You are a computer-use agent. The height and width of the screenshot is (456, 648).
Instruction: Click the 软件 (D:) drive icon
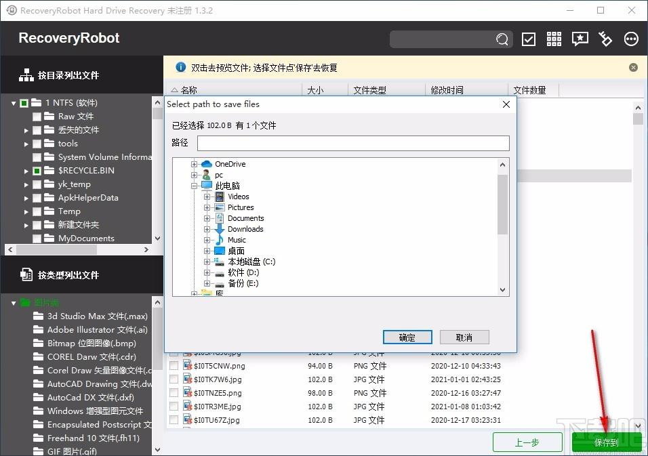point(220,272)
